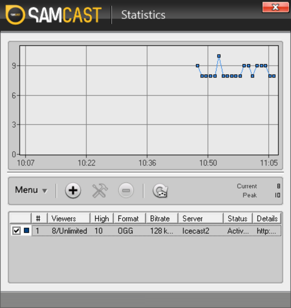
Task: Select the 8/Unlimited viewers cell
Action: coord(69,231)
